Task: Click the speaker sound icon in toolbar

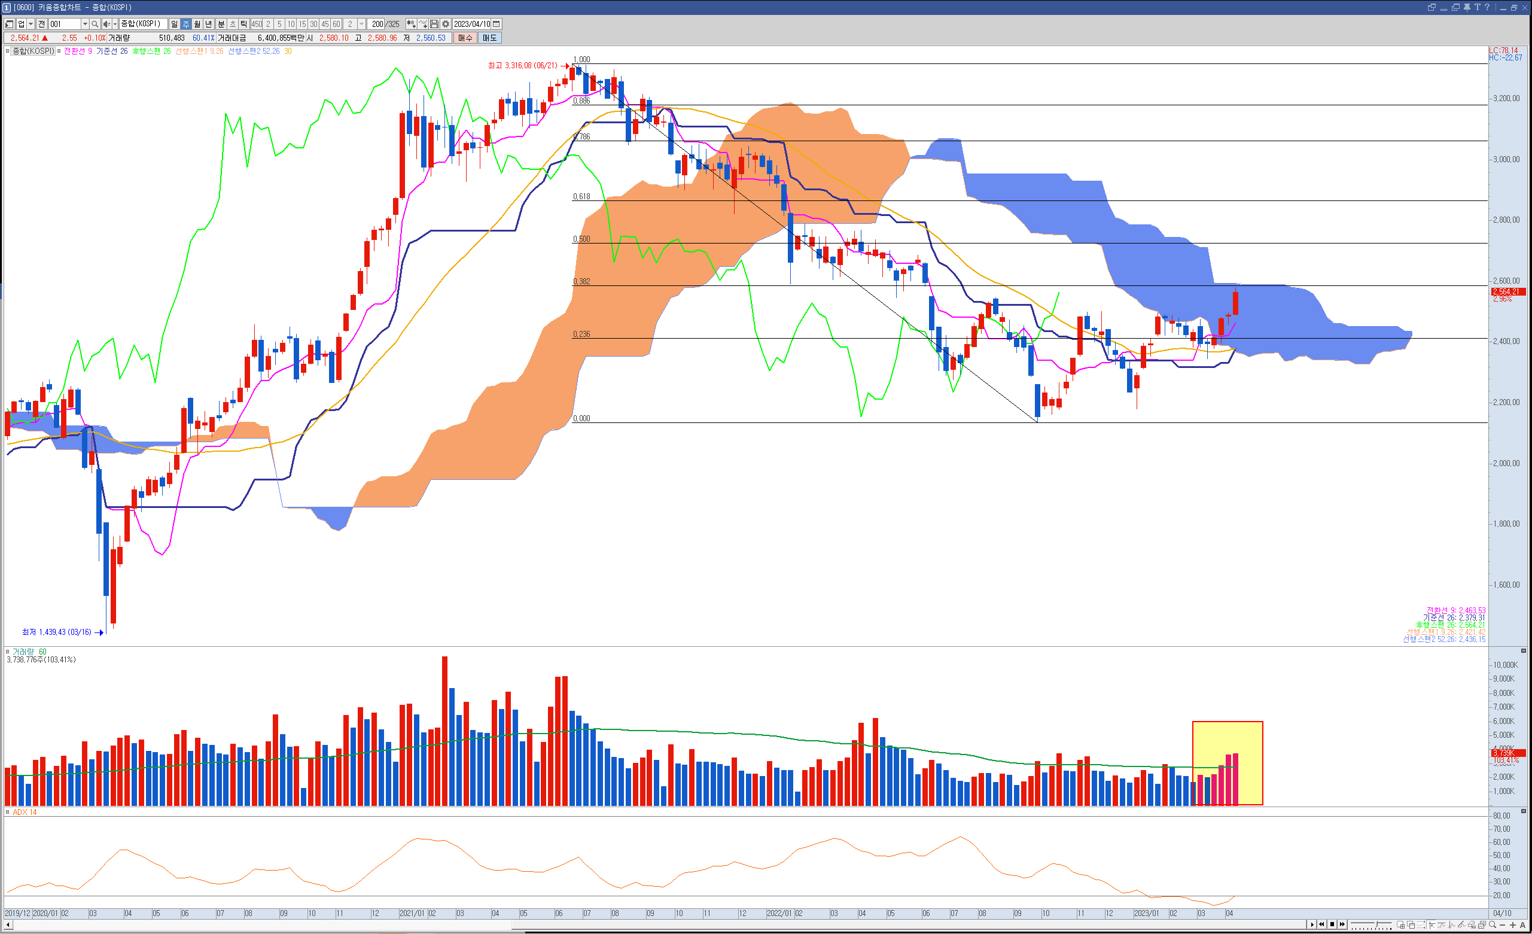Action: tap(106, 25)
